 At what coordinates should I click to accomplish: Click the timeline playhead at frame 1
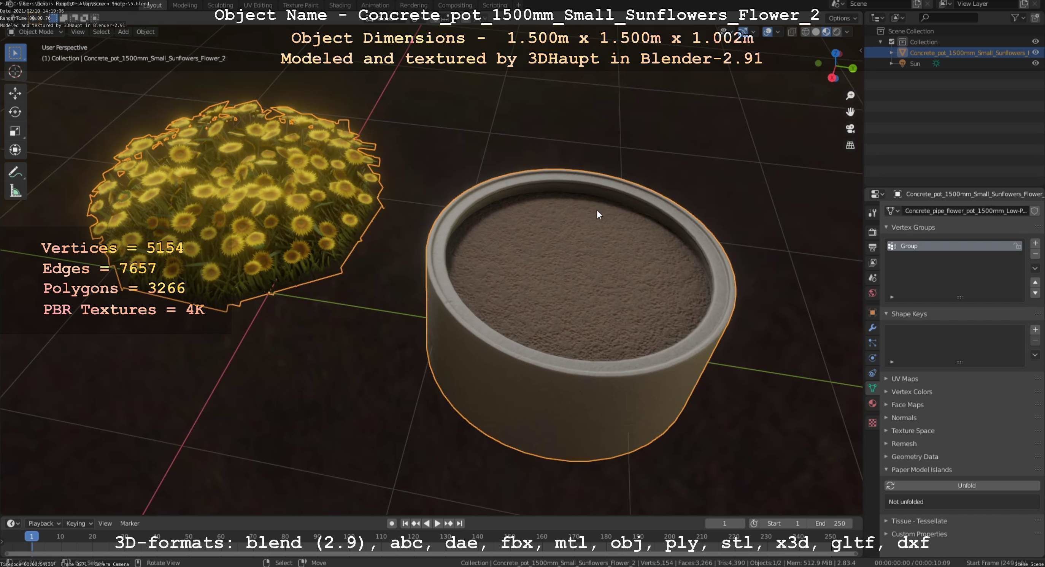(32, 536)
